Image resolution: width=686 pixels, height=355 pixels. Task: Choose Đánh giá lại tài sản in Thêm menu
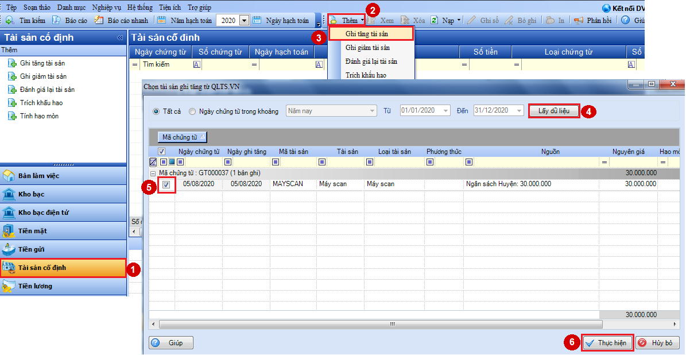(x=371, y=61)
